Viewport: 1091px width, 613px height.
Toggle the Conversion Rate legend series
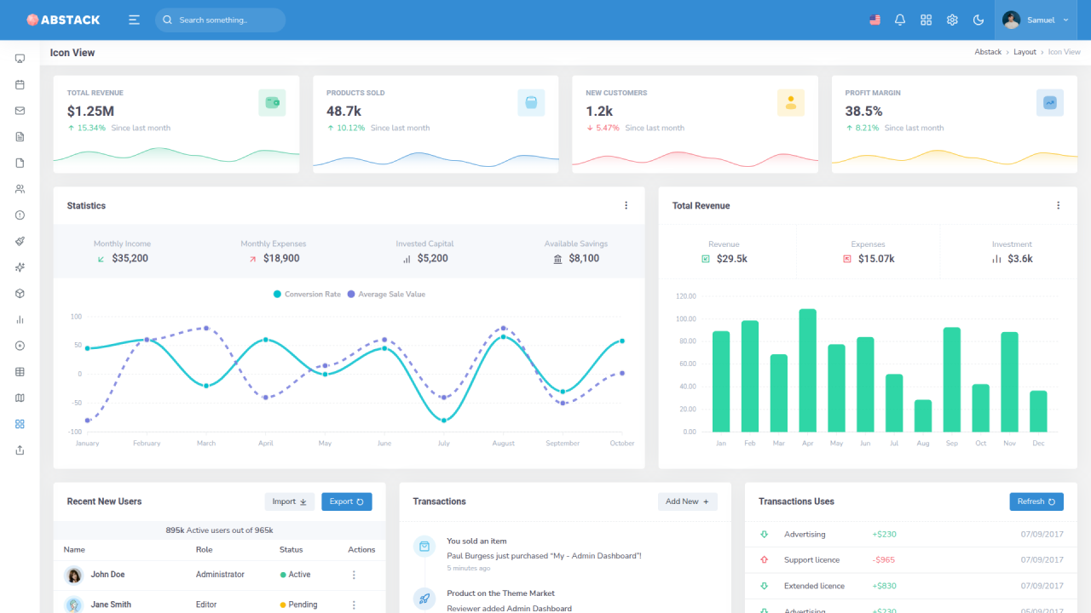click(307, 294)
